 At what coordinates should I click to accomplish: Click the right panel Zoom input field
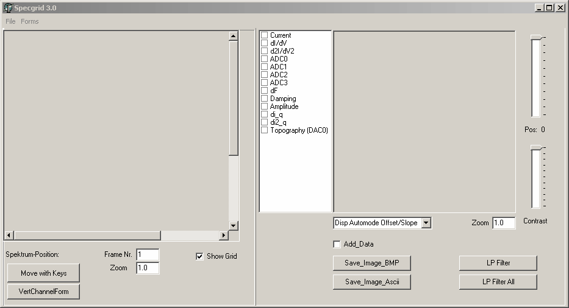coord(504,223)
